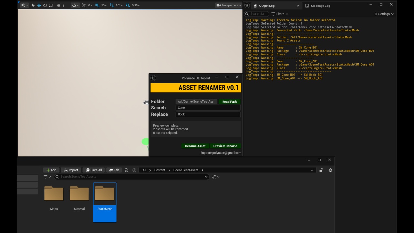Image resolution: width=414 pixels, height=233 pixels.
Task: Go back in Content Browser history
Action: pos(126,170)
